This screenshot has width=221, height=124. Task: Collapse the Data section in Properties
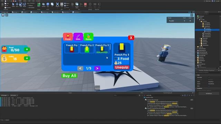coord(196,75)
